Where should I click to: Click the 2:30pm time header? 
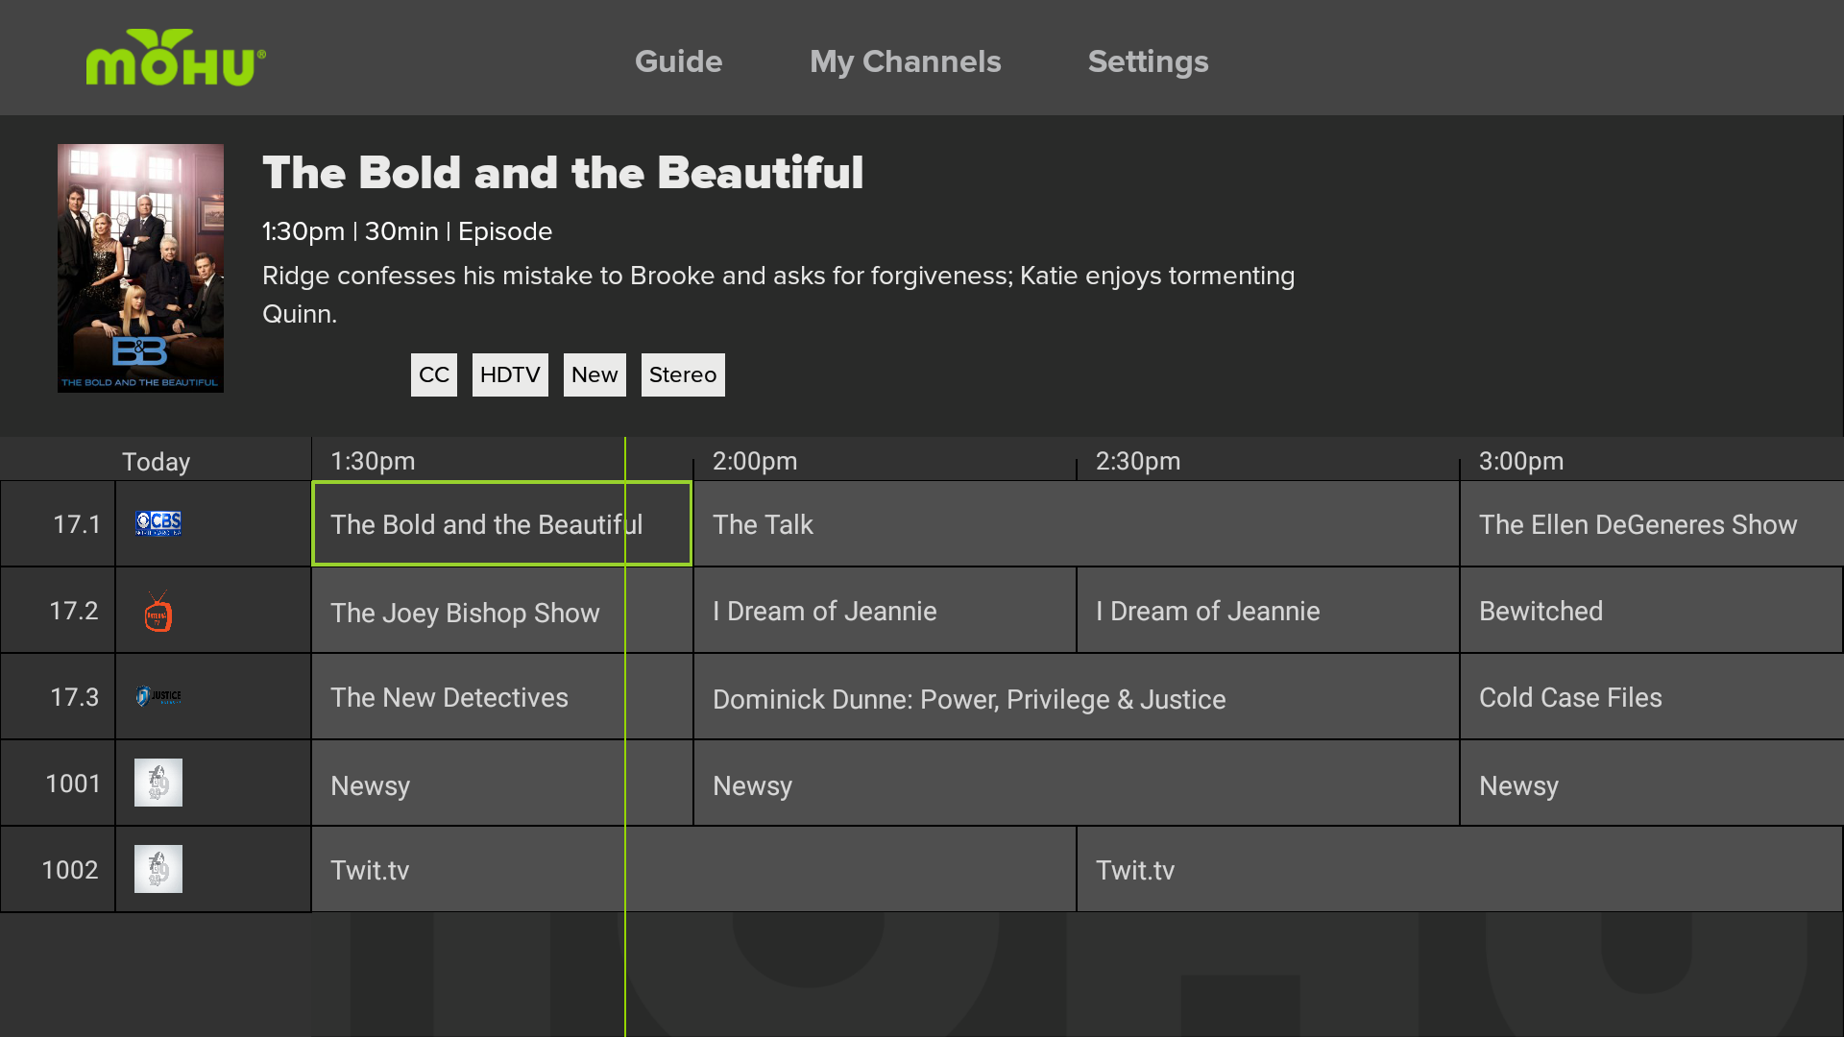(x=1138, y=461)
